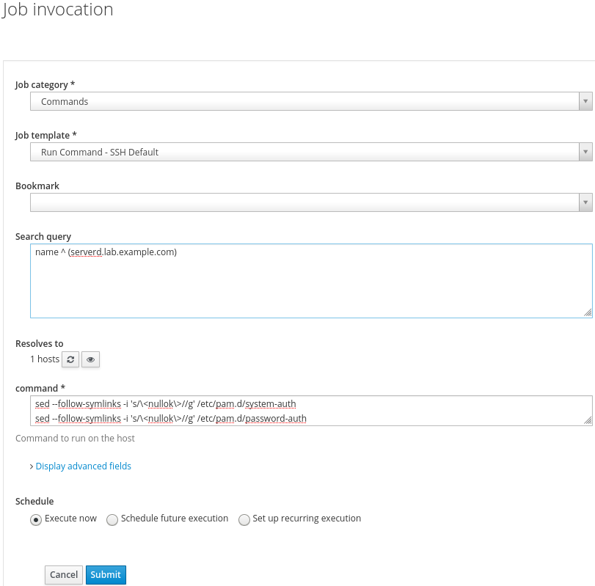
Task: Choose Set up recurring execution
Action: 244,519
